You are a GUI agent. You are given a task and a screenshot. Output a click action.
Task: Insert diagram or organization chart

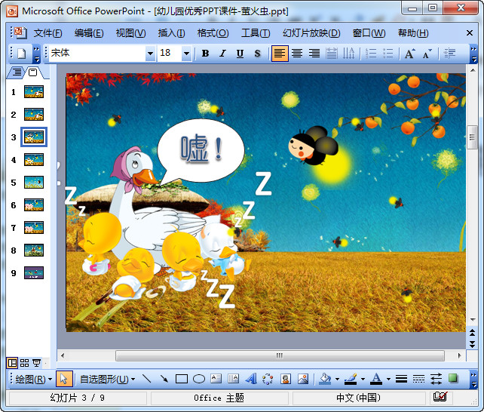click(x=268, y=379)
